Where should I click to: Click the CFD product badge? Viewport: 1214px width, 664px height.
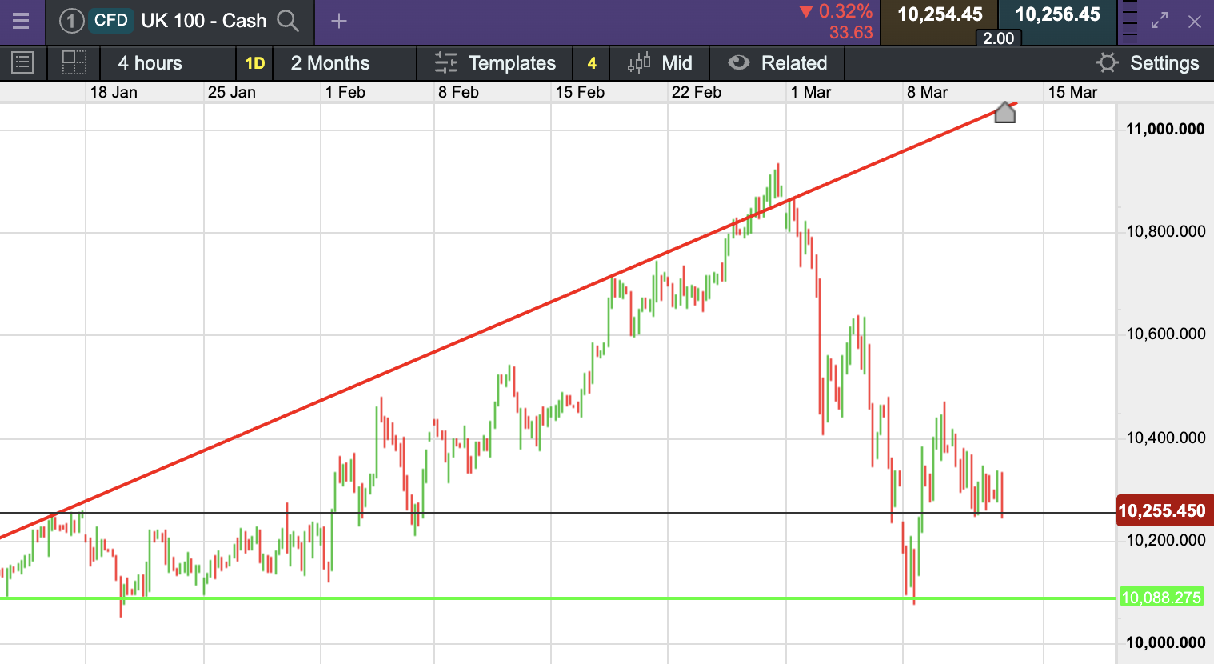point(110,21)
